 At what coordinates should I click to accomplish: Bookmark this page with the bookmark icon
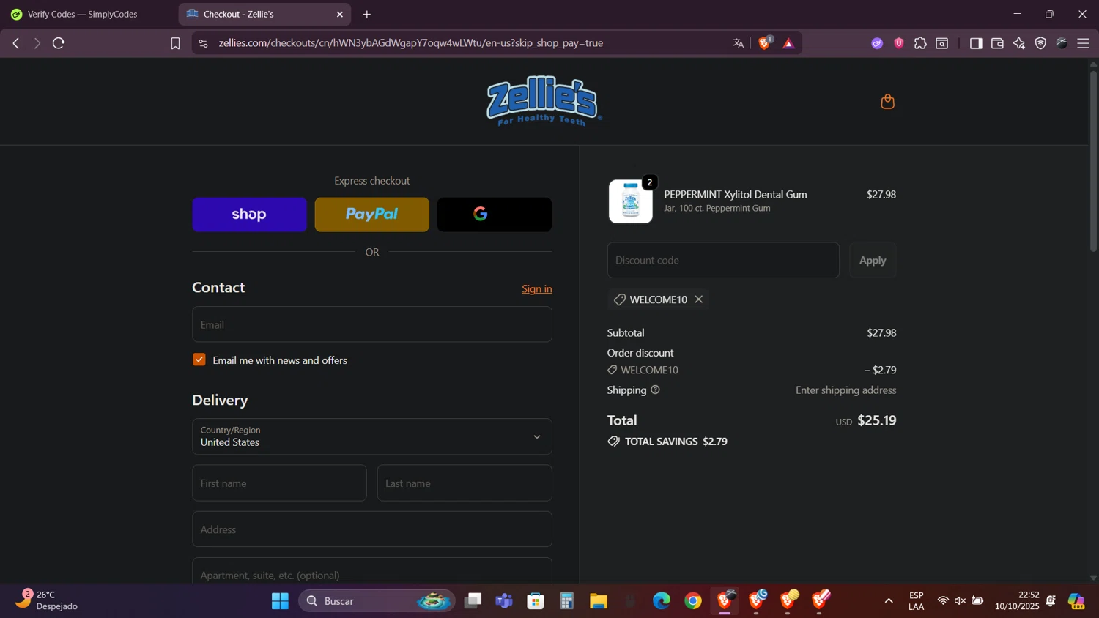pyautogui.click(x=175, y=43)
